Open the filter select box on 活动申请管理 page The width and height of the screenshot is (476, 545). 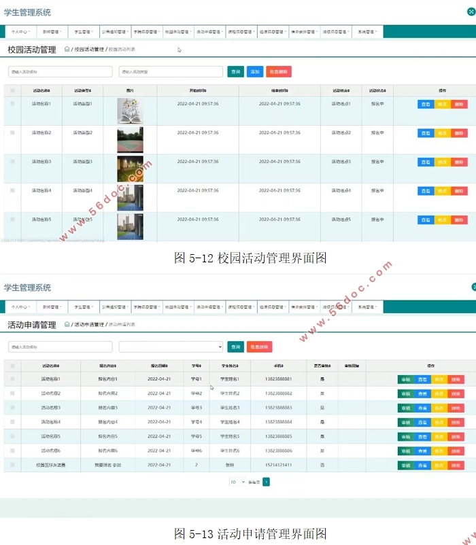(x=171, y=347)
